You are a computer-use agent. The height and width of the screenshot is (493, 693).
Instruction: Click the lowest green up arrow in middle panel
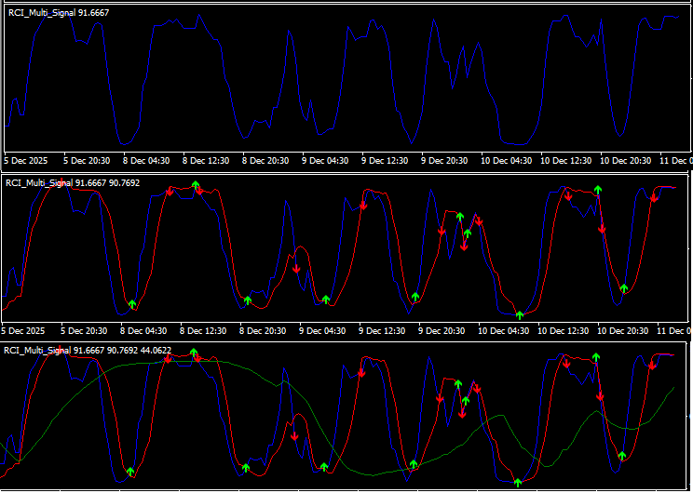tap(520, 314)
